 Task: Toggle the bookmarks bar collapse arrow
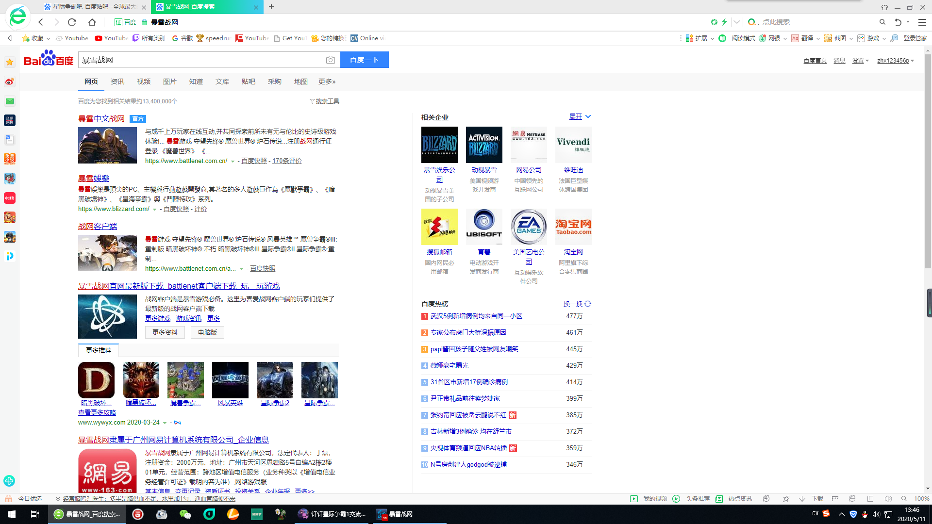click(x=10, y=38)
